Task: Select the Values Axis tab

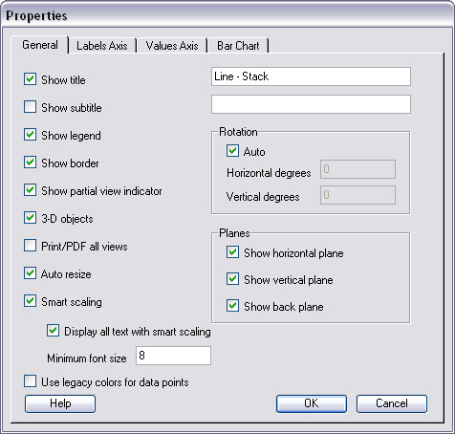Action: click(172, 46)
